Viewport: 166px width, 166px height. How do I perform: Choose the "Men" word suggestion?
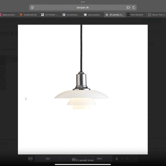click(100, 159)
